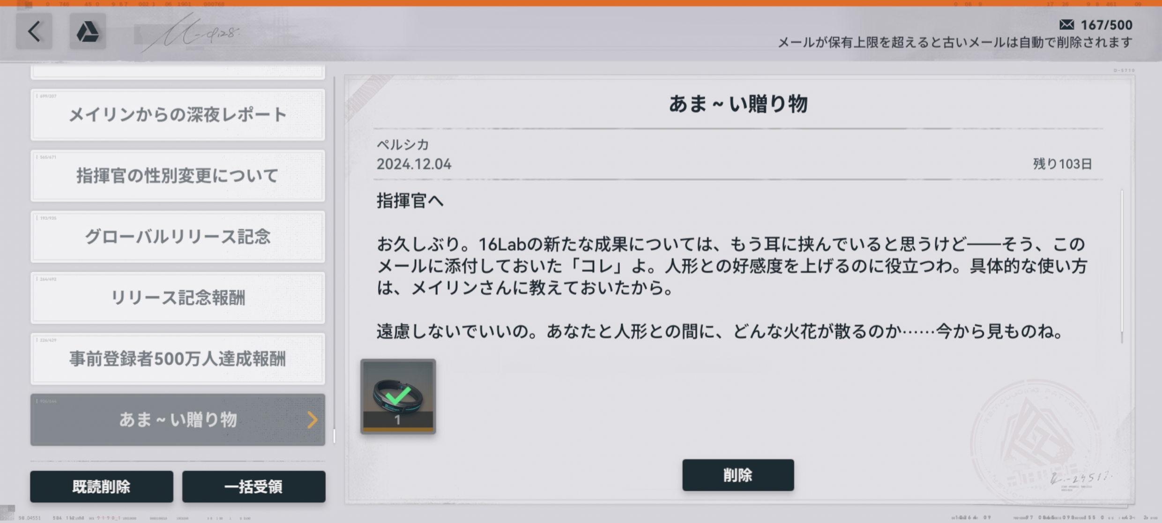This screenshot has height=523, width=1162.
Task: Click the 残り103日 remaining days label
Action: (1062, 164)
